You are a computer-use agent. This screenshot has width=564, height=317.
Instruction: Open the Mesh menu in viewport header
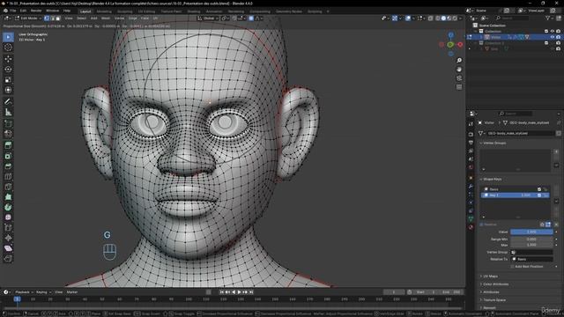pos(106,18)
